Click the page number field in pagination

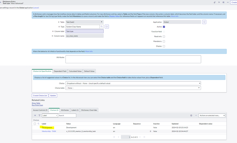click(x=126, y=137)
